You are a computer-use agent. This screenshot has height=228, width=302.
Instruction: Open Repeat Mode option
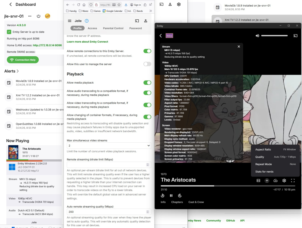tap(276, 164)
